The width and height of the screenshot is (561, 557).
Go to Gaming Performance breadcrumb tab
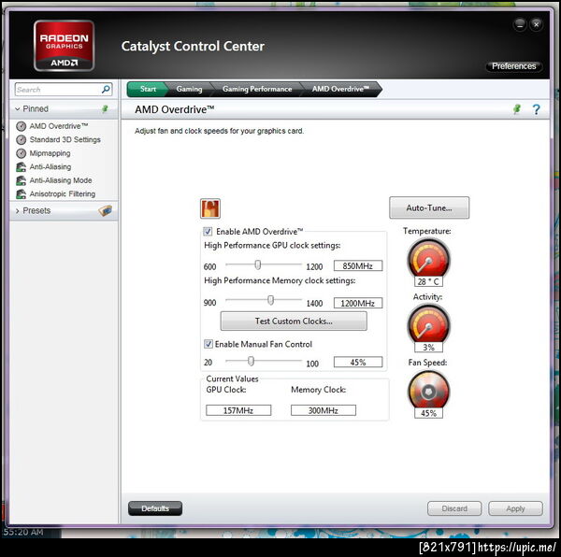(257, 89)
